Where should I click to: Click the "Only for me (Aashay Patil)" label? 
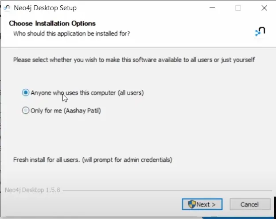pos(66,111)
